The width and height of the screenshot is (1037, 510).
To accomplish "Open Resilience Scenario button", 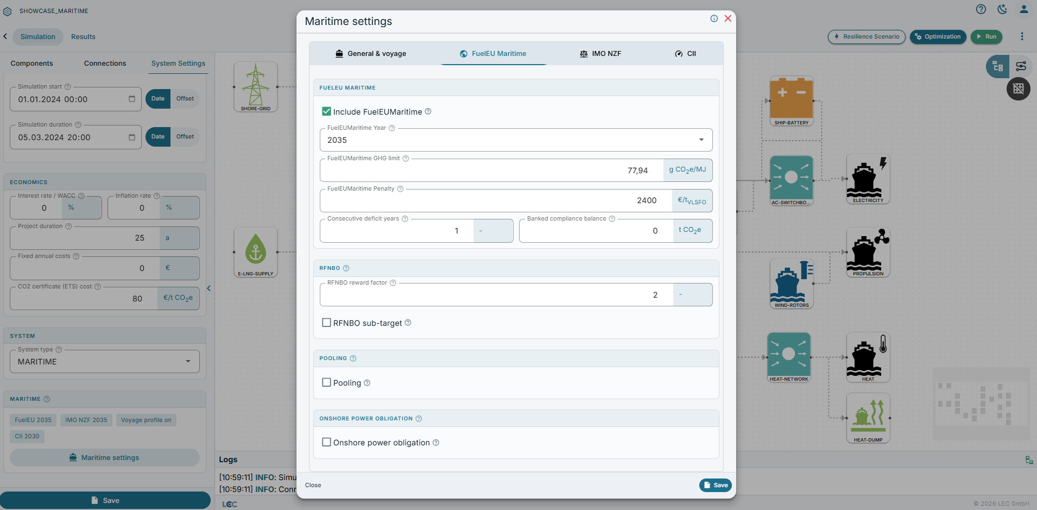I will [x=867, y=37].
